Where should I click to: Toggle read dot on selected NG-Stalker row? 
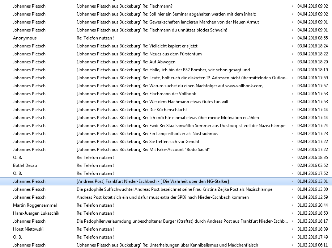(293, 181)
